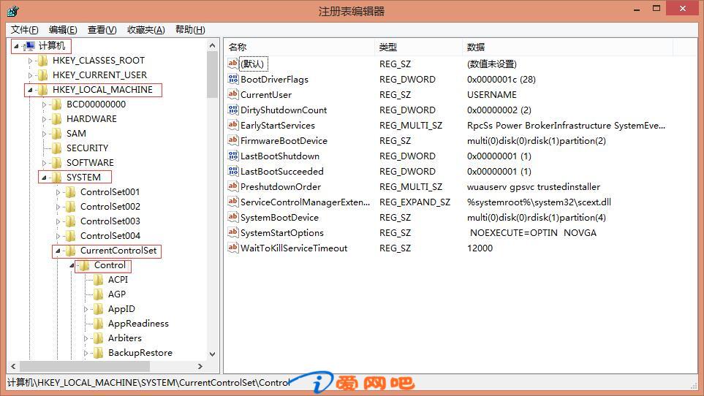Screen dimensions: 704x396
Task: Click the tree scroll down arrow
Action: coord(212,354)
